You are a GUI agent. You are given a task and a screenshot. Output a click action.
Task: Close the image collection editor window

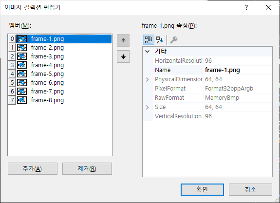pyautogui.click(x=268, y=7)
